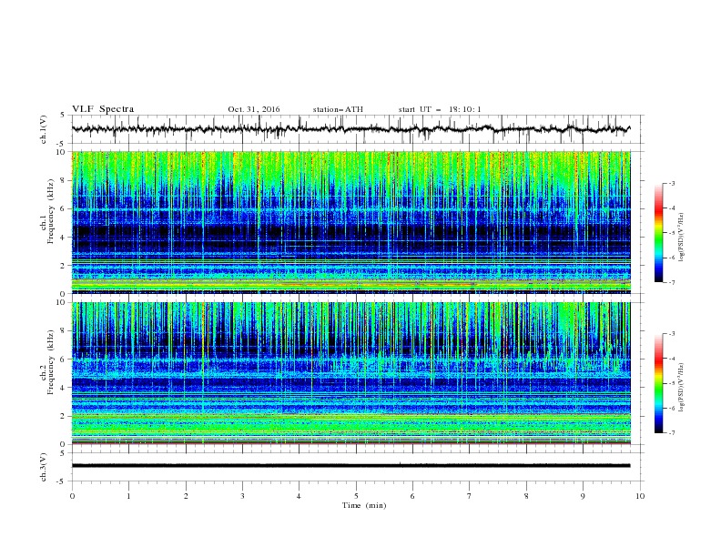721x557 pixels.
Task: Click the VLF Spectra title text
Action: point(103,109)
